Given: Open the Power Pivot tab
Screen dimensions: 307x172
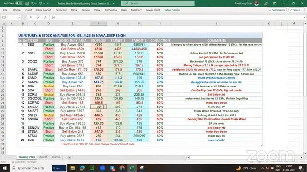Looking at the screenshot, I should click(x=153, y=10).
